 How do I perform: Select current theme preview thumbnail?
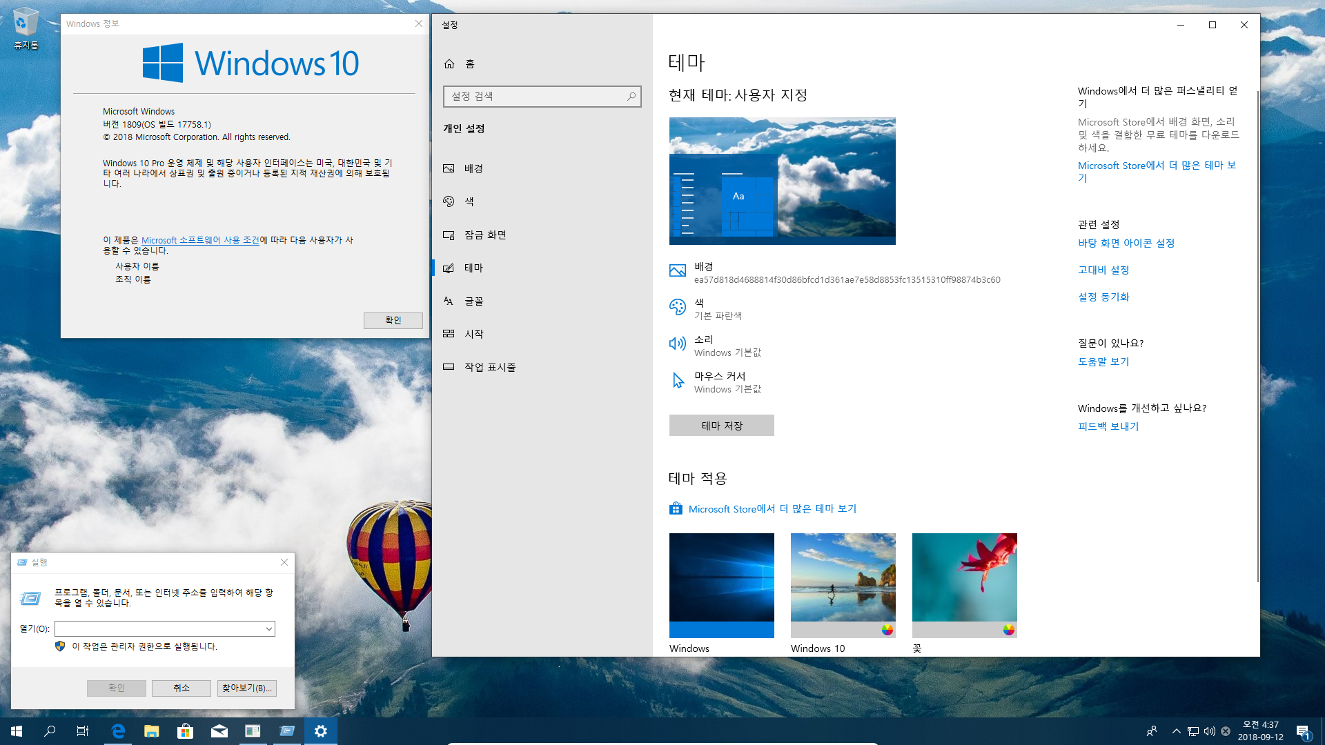782,181
